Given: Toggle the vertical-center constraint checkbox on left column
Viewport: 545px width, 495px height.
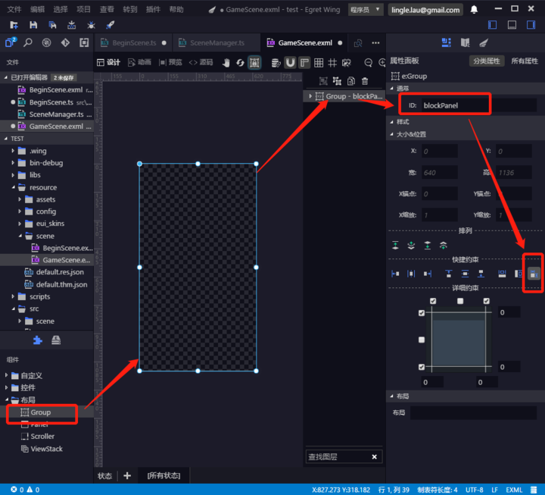Looking at the screenshot, I should click(422, 340).
